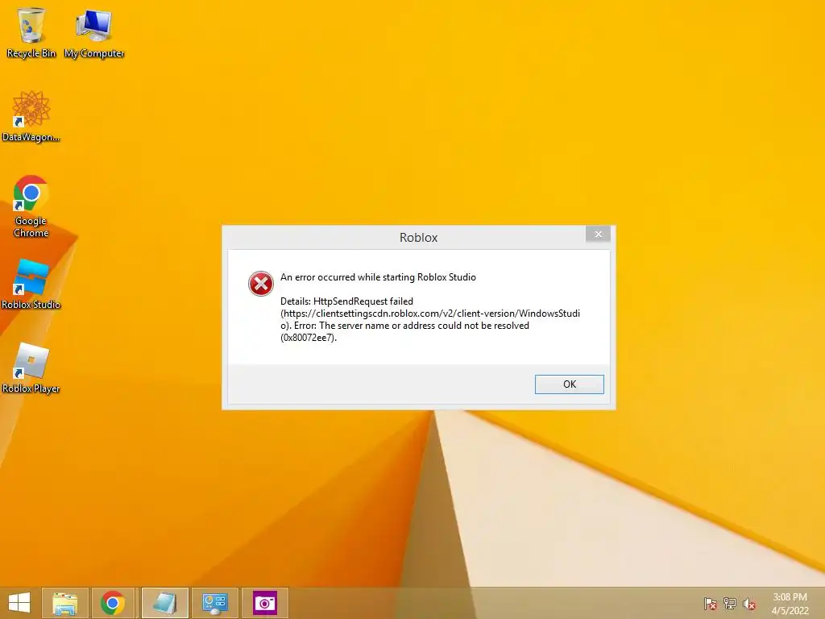Select the My Computer desktop icon
The width and height of the screenshot is (825, 619).
[x=94, y=32]
